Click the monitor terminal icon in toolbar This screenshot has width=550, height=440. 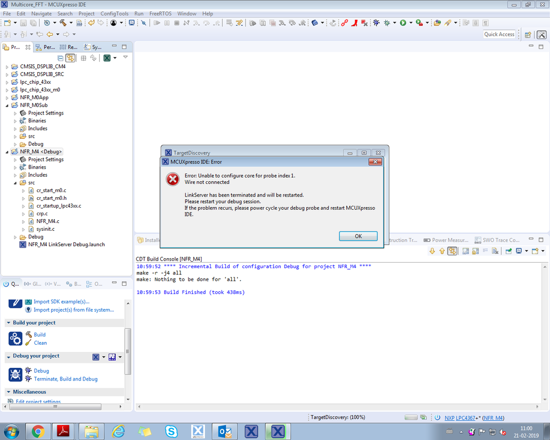[132, 23]
